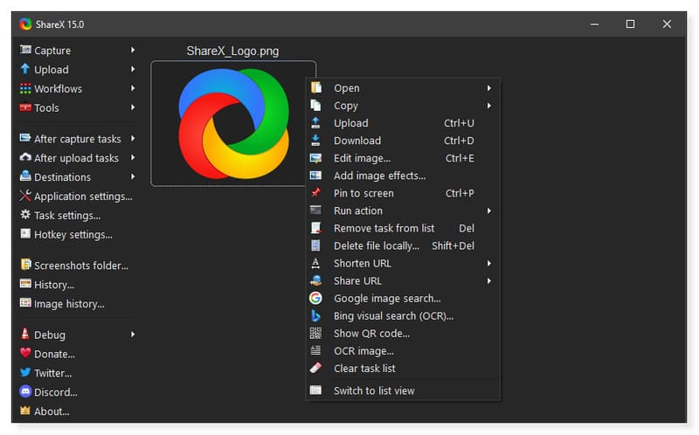Image resolution: width=699 pixels, height=435 pixels.
Task: Select Edit image from context menu
Action: pos(362,158)
